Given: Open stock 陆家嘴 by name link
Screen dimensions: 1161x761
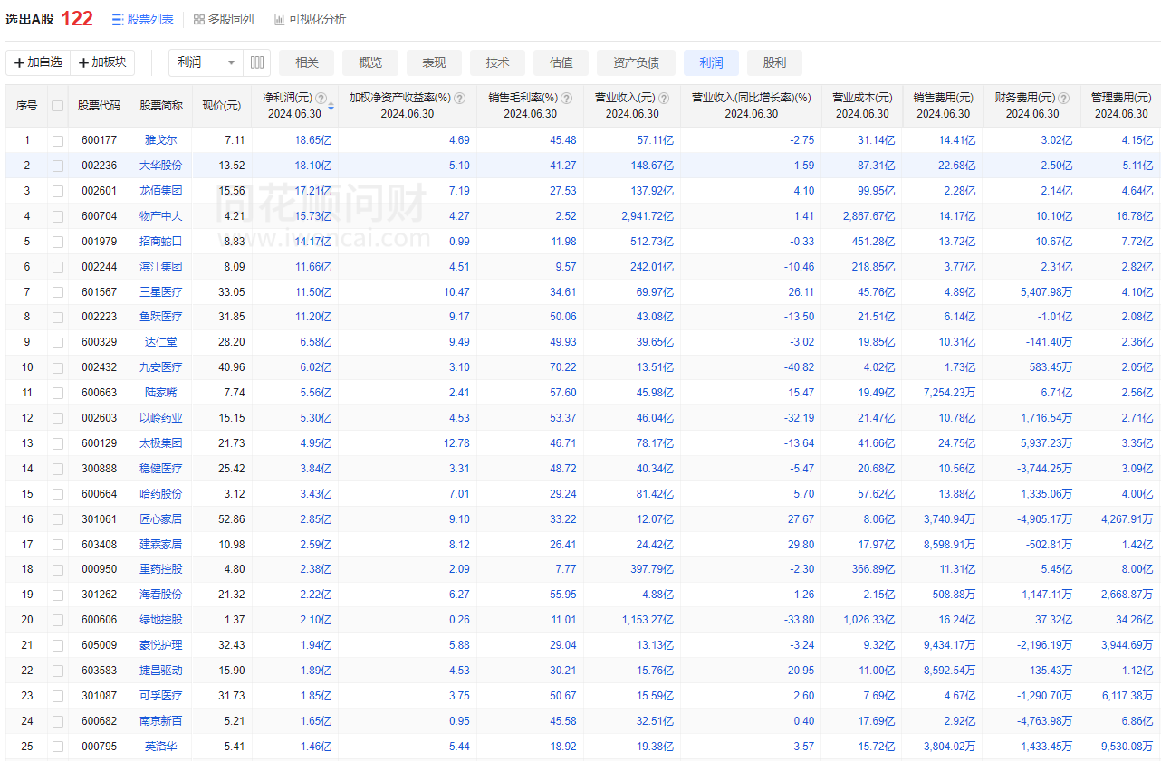Looking at the screenshot, I should click(x=161, y=393).
